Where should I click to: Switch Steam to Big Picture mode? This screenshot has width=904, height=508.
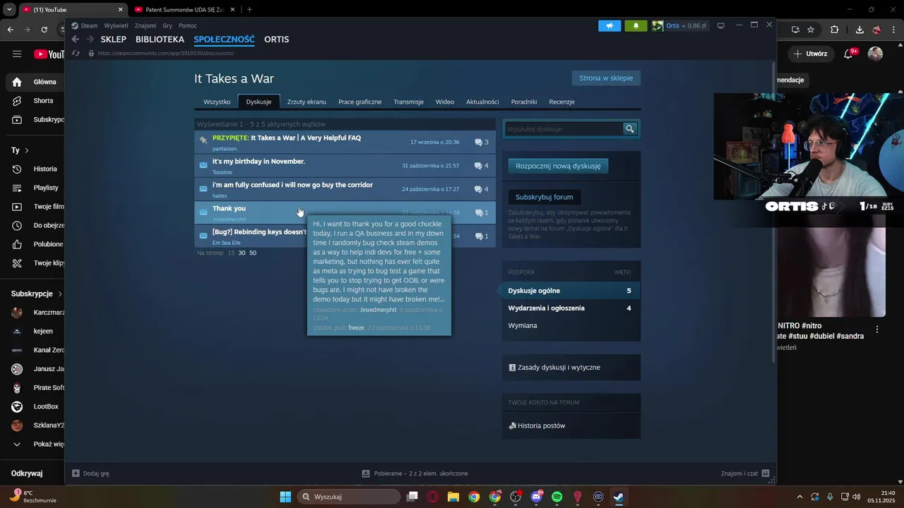[720, 25]
